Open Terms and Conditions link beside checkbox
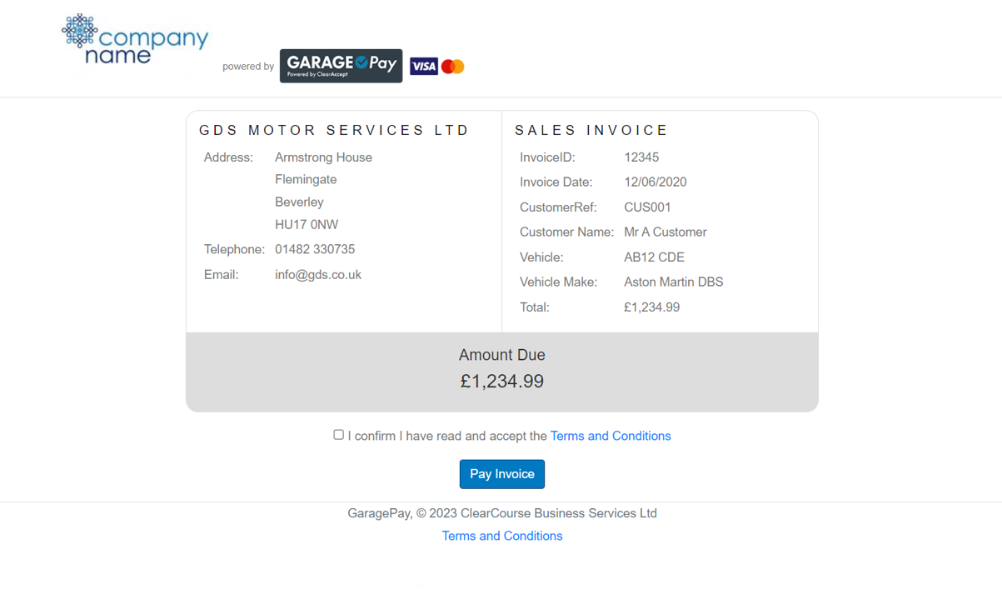The width and height of the screenshot is (1002, 614). (x=610, y=436)
